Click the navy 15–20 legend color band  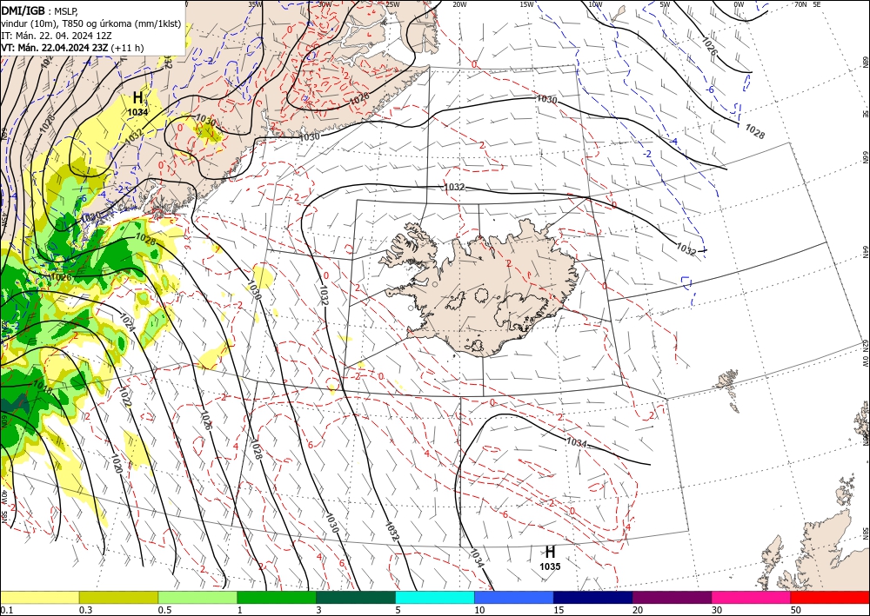coord(592,597)
